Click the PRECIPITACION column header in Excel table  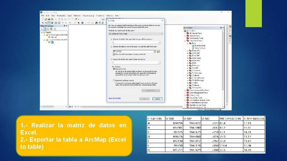pyautogui.click(x=230, y=118)
